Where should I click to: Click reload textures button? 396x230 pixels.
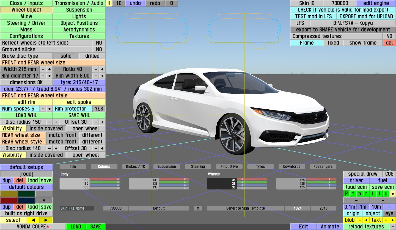366,227
